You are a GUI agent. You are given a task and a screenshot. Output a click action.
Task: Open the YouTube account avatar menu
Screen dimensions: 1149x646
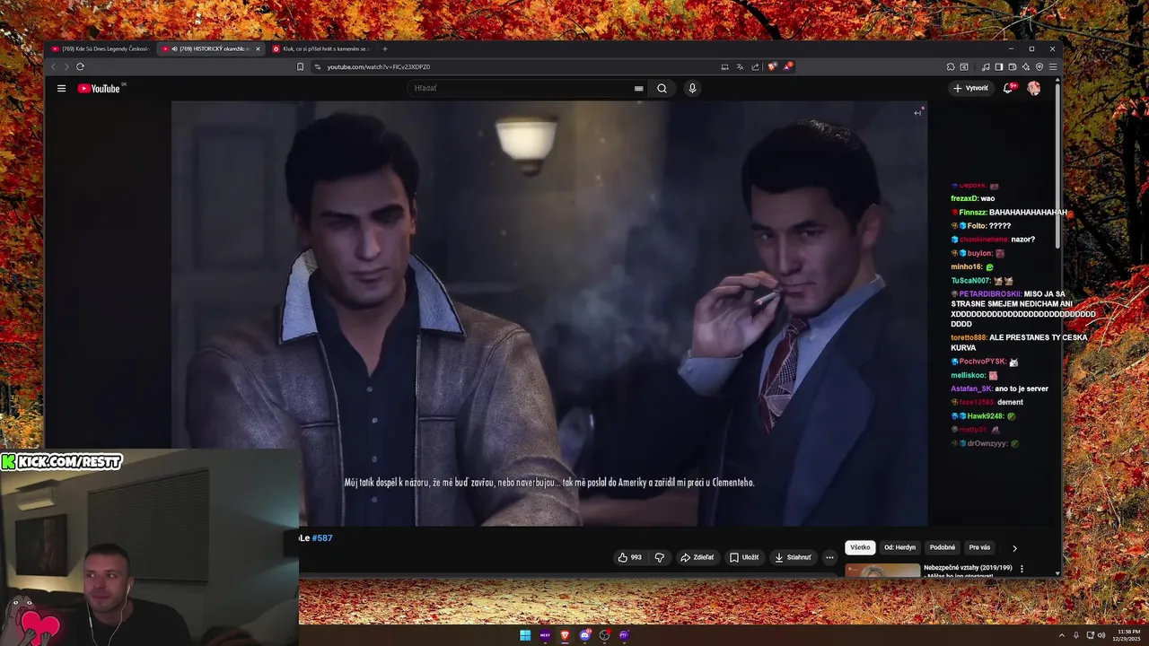1034,88
